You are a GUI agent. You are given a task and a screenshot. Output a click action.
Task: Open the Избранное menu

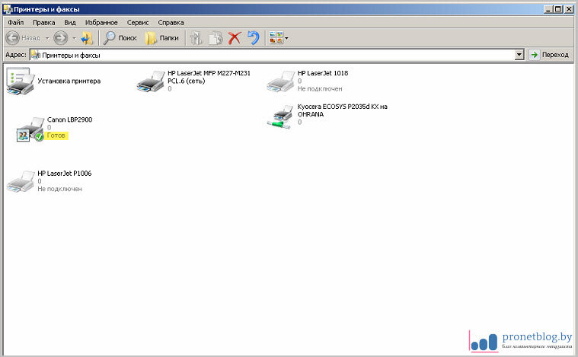[x=101, y=23]
